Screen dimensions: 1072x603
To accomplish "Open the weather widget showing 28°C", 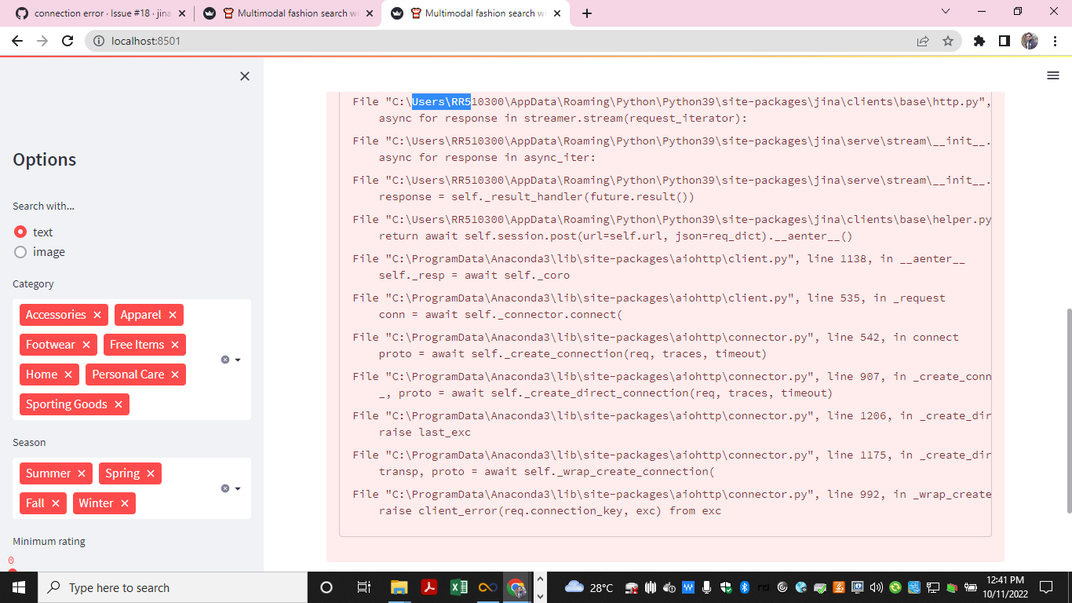I will coord(589,587).
